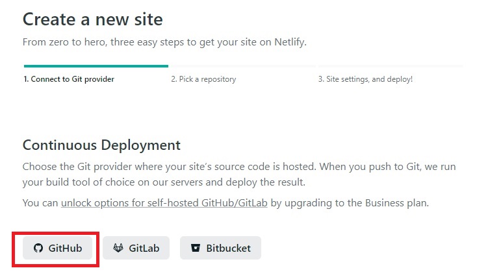Screen dimensions: 501x279
Task: Click the Create a new site heading
Action: pyautogui.click(x=93, y=19)
